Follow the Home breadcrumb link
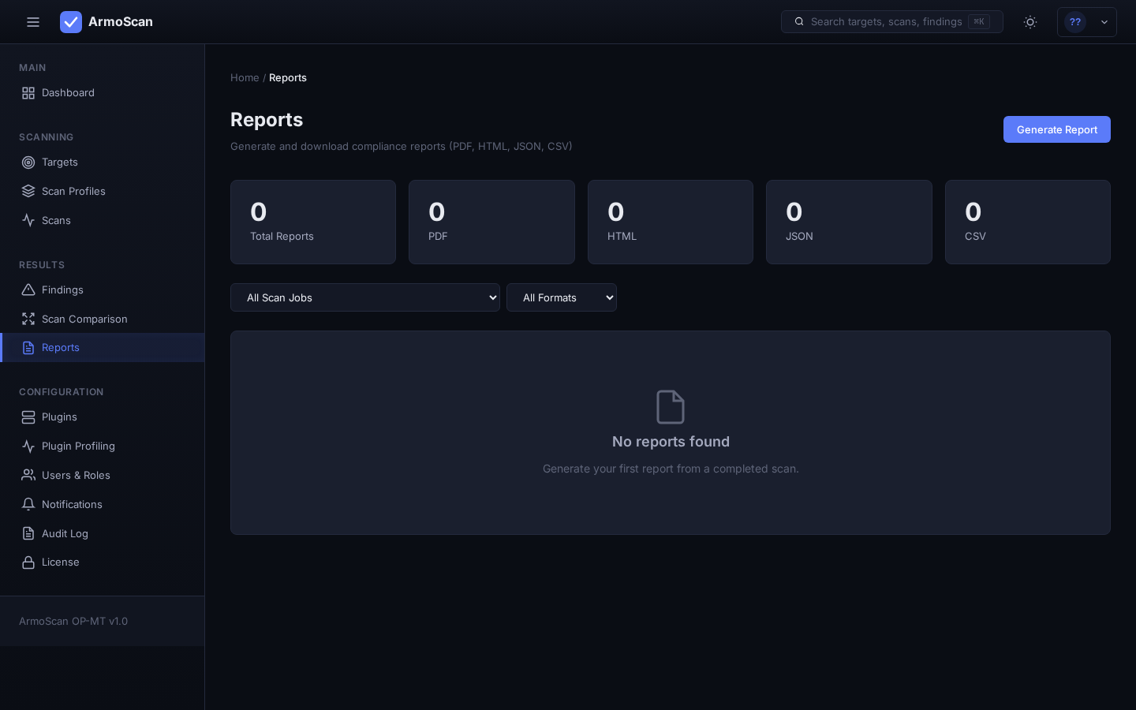This screenshot has height=710, width=1136. pyautogui.click(x=245, y=77)
